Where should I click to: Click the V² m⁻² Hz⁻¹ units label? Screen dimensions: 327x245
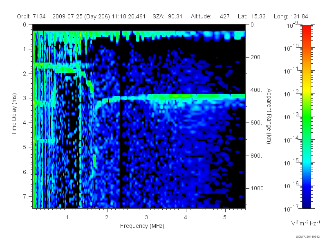[x=305, y=223]
